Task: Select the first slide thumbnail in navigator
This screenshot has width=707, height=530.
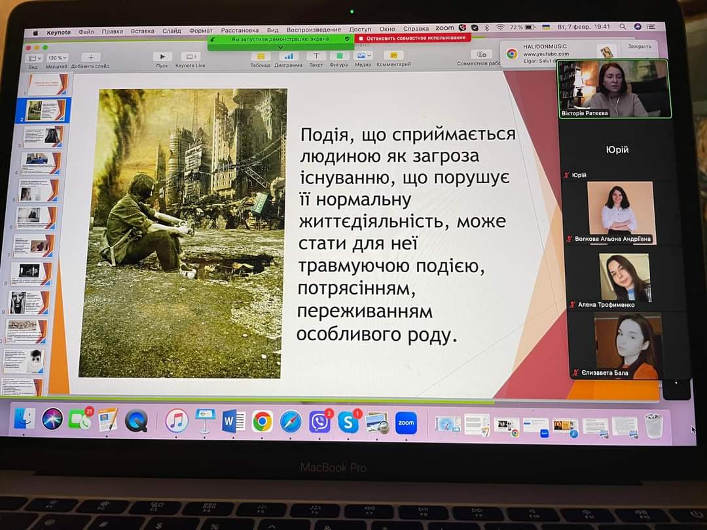Action: (x=46, y=84)
